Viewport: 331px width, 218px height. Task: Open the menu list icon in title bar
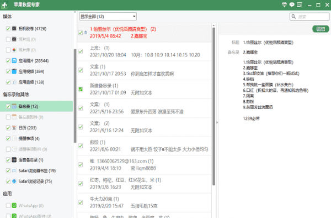tap(300, 4)
